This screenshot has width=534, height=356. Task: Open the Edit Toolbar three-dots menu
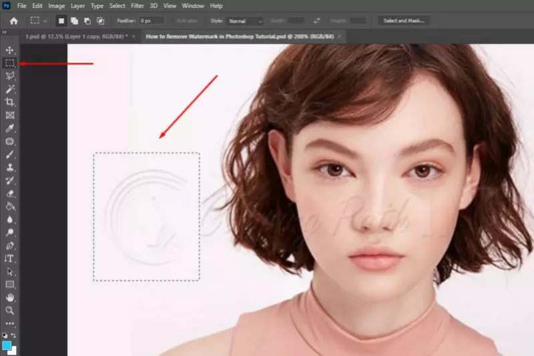pos(9,323)
